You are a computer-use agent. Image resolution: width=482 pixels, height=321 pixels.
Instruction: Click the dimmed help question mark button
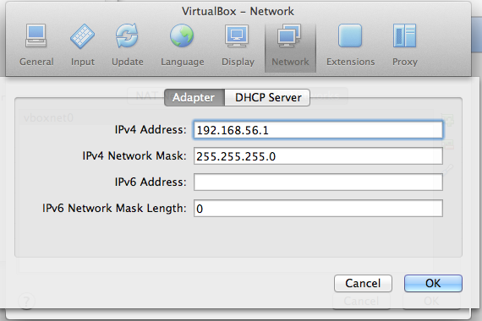point(26,301)
